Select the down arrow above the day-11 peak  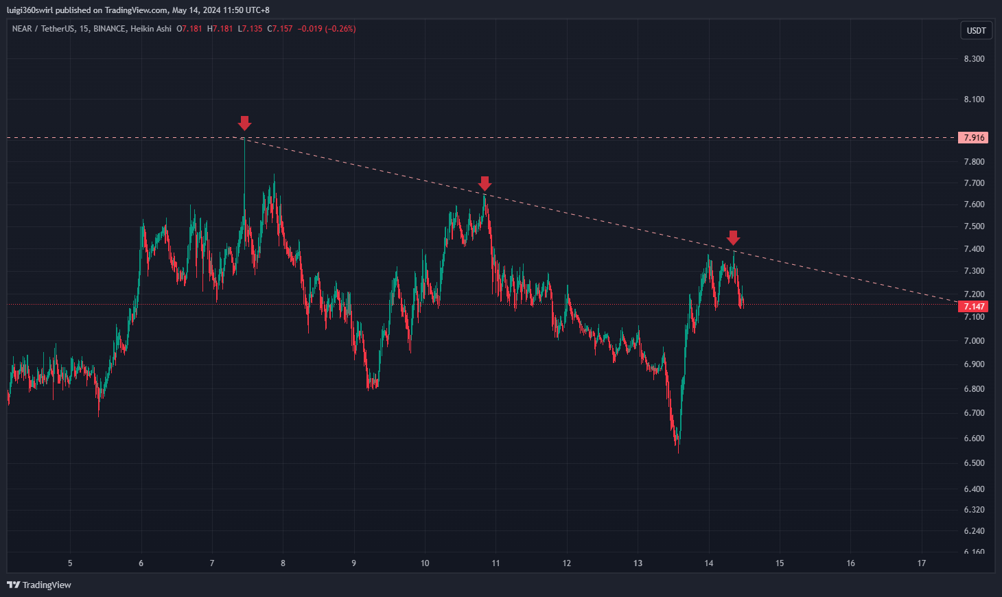click(485, 183)
